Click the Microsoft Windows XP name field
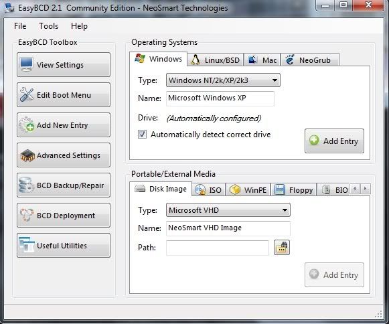This screenshot has height=324, width=389. coord(220,98)
